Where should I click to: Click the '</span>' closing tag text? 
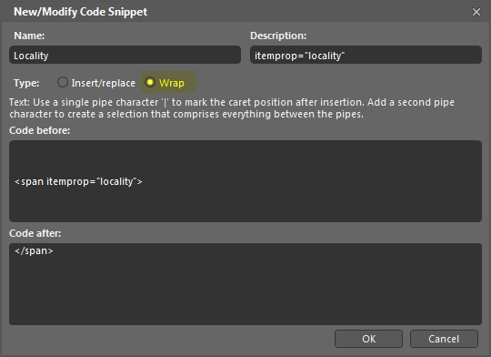[34, 251]
